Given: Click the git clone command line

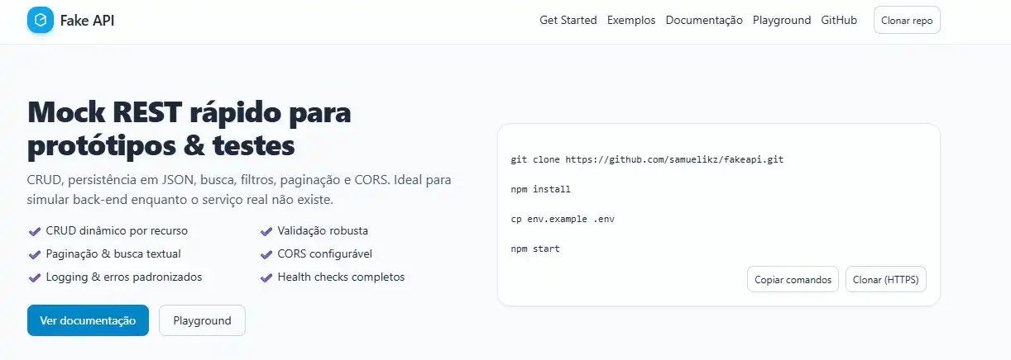Looking at the screenshot, I should tap(647, 159).
